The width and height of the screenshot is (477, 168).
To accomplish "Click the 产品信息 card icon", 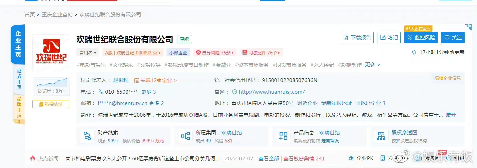I will click(283, 136).
